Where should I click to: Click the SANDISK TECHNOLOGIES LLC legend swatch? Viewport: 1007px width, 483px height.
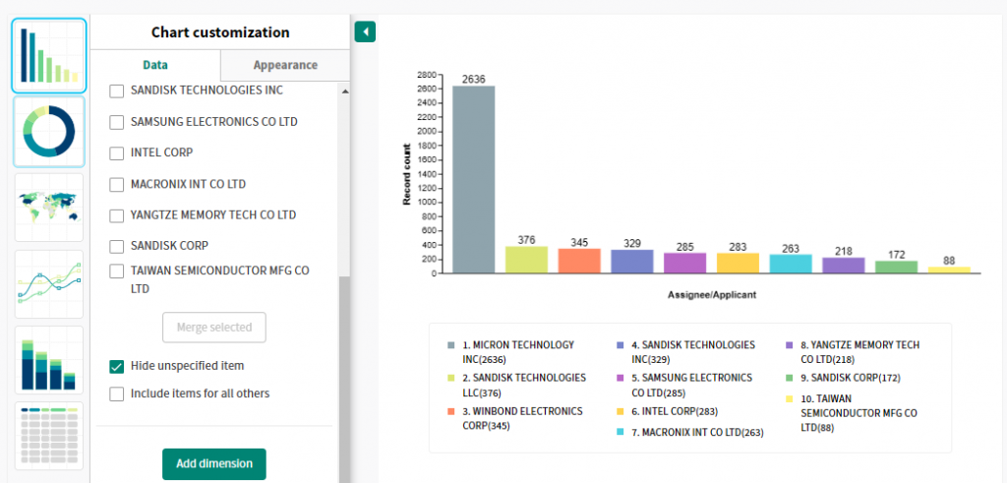[x=450, y=379]
